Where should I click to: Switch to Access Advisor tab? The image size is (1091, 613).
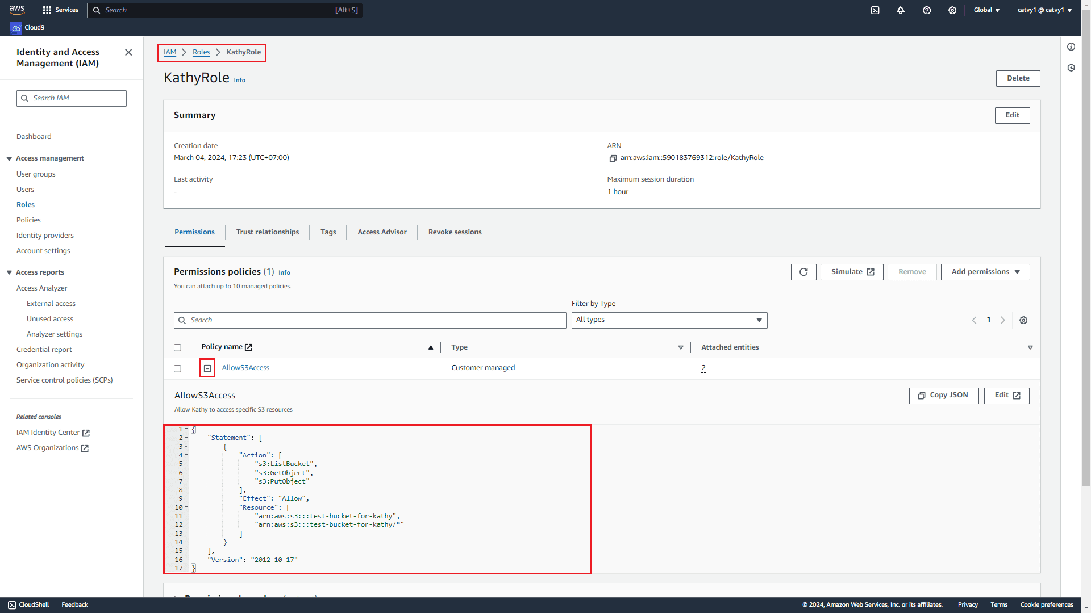pos(382,232)
